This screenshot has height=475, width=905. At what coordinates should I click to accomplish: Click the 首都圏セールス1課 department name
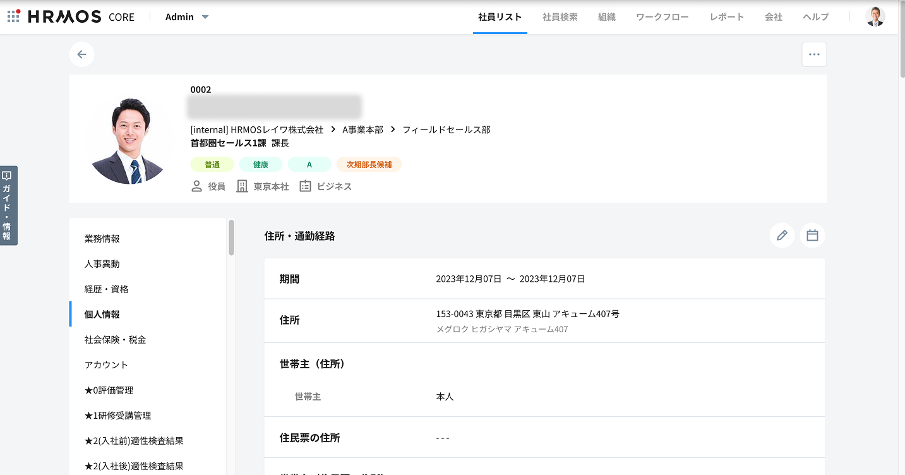pyautogui.click(x=229, y=143)
